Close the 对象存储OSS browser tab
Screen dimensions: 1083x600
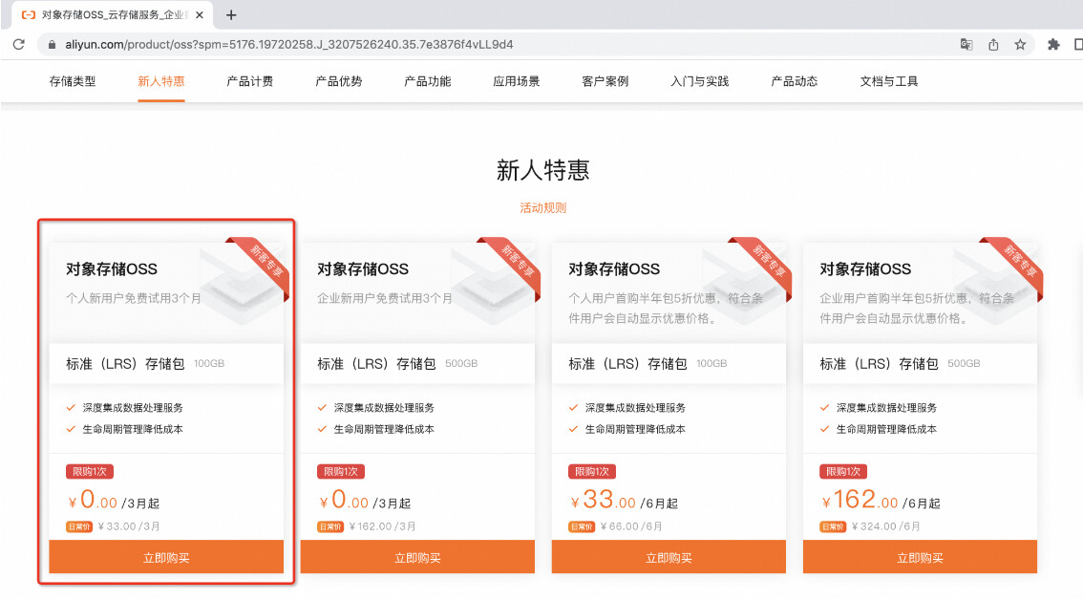click(200, 14)
